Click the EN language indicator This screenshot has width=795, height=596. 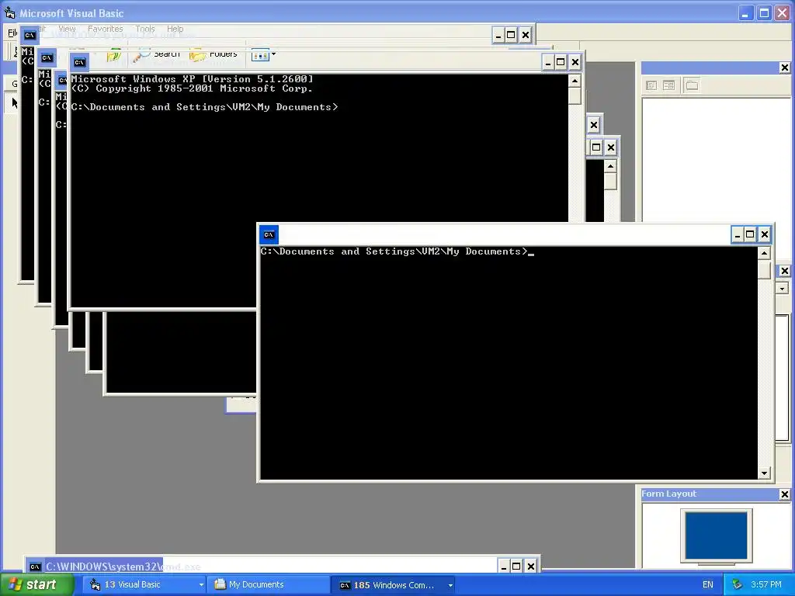click(708, 585)
